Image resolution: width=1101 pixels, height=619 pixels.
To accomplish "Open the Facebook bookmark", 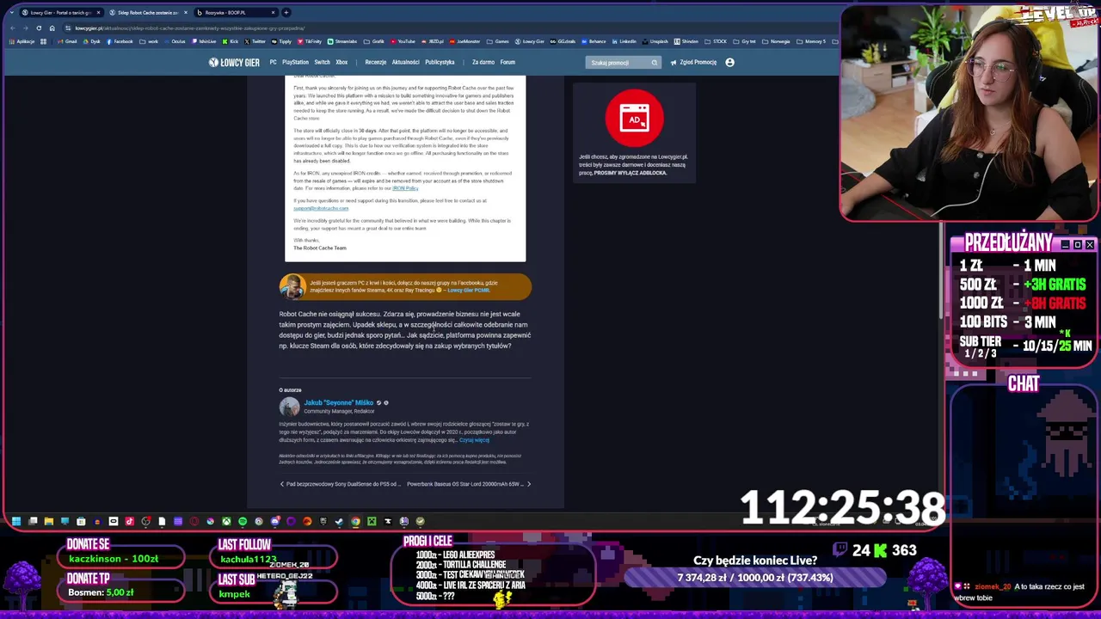I will pos(120,41).
